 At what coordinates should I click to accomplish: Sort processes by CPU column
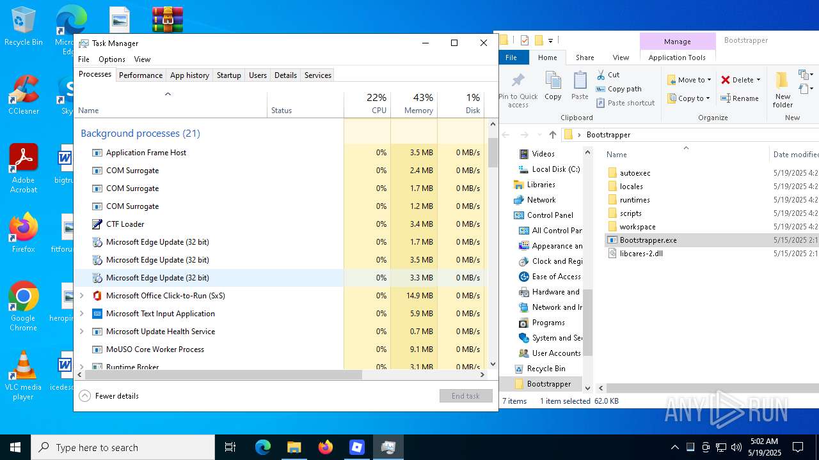pyautogui.click(x=367, y=103)
